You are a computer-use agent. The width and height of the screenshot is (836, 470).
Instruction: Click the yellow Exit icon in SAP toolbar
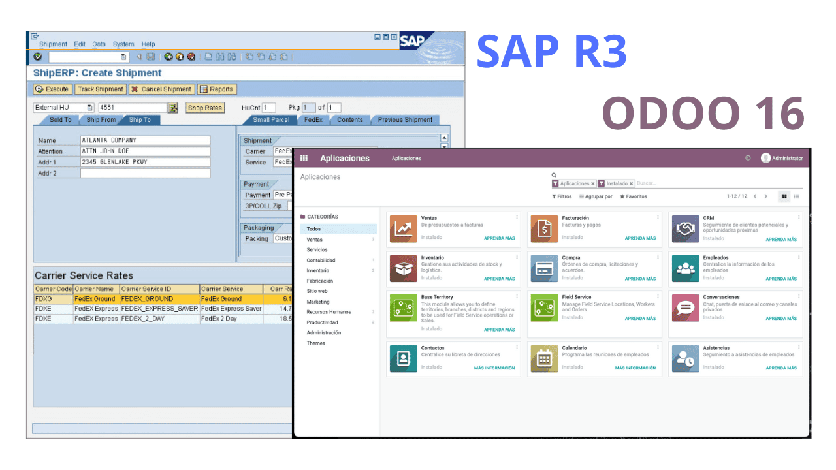[180, 57]
